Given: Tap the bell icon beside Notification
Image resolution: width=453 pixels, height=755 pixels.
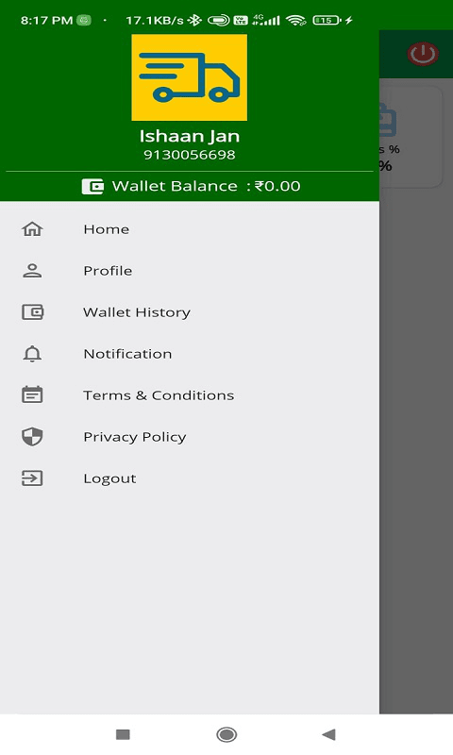Looking at the screenshot, I should tap(32, 354).
